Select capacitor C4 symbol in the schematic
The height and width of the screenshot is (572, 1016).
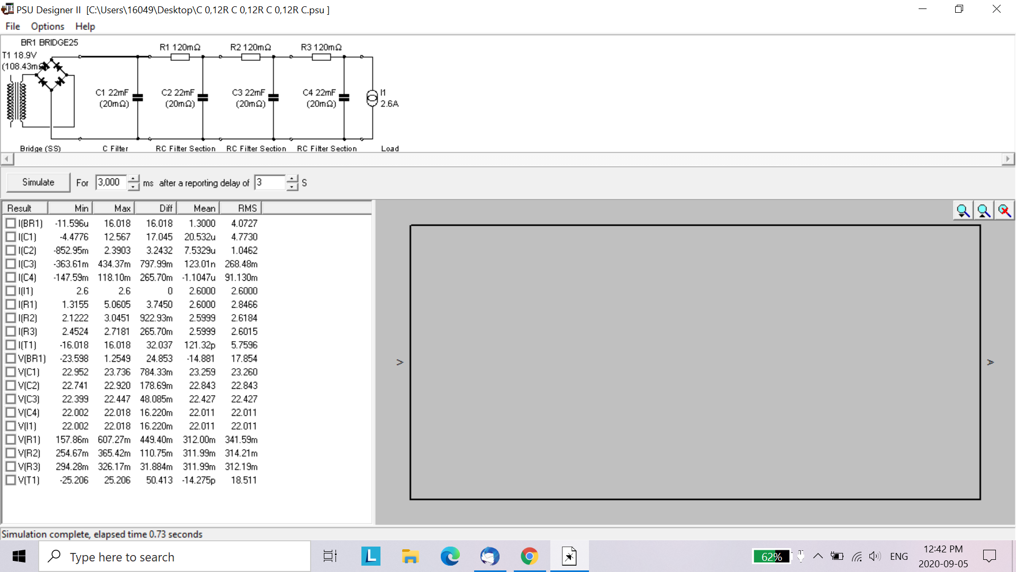tap(344, 97)
